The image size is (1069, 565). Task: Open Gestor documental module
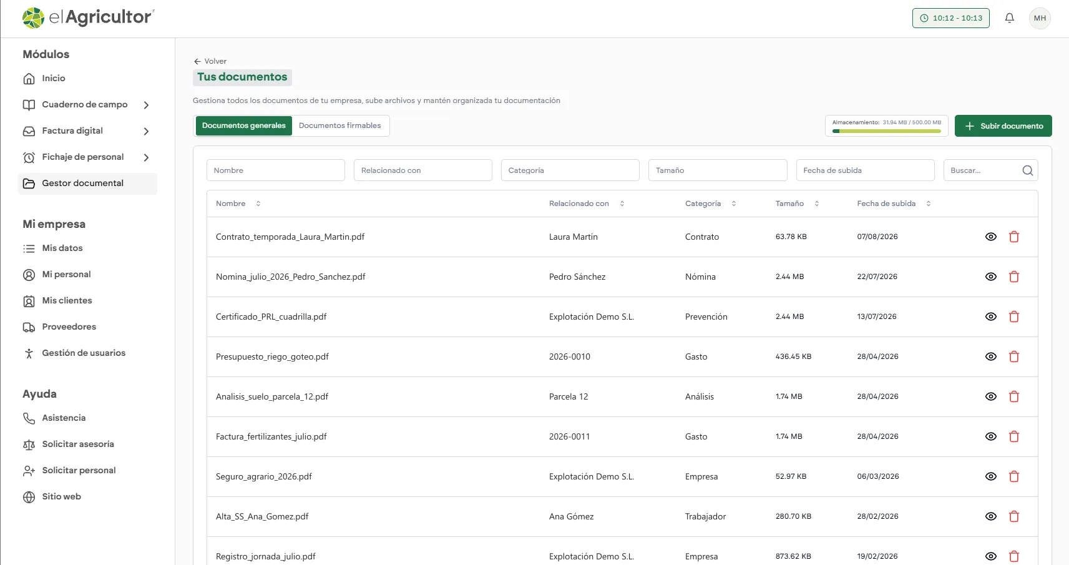87,184
